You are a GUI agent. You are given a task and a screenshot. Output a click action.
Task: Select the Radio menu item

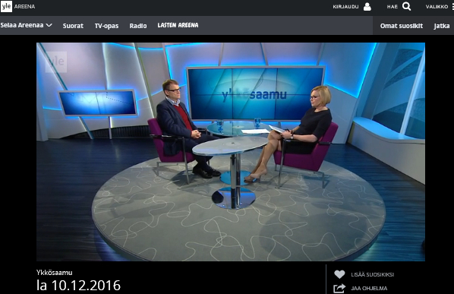(x=138, y=26)
